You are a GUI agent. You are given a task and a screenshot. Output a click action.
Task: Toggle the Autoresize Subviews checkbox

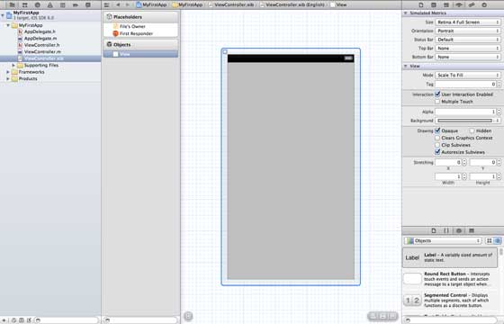[437, 152]
